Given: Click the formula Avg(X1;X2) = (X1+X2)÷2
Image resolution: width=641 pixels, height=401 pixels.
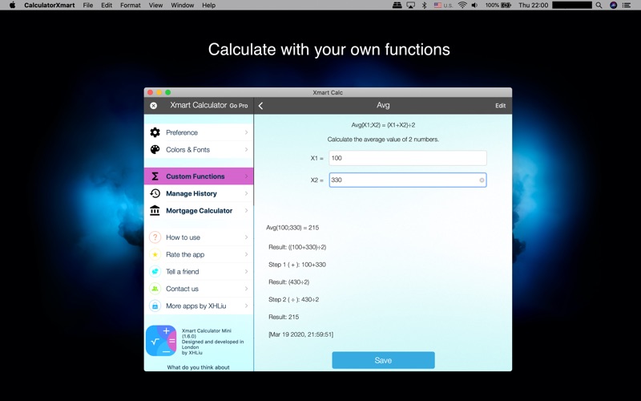Looking at the screenshot, I should pyautogui.click(x=383, y=125).
